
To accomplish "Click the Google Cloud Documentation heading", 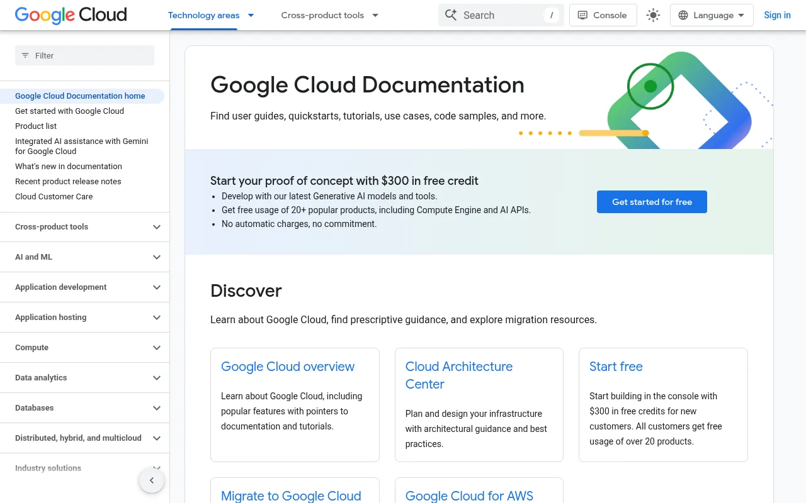I will pos(367,85).
